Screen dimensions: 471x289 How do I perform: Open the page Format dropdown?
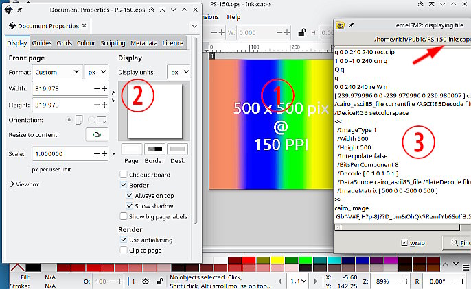coord(57,72)
